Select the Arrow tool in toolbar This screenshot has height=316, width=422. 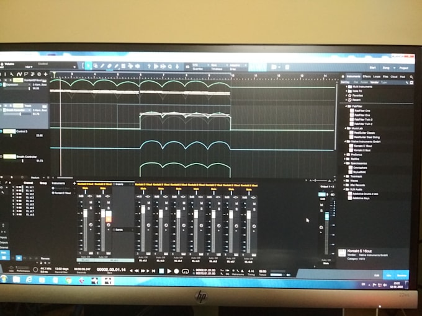pyautogui.click(x=88, y=66)
